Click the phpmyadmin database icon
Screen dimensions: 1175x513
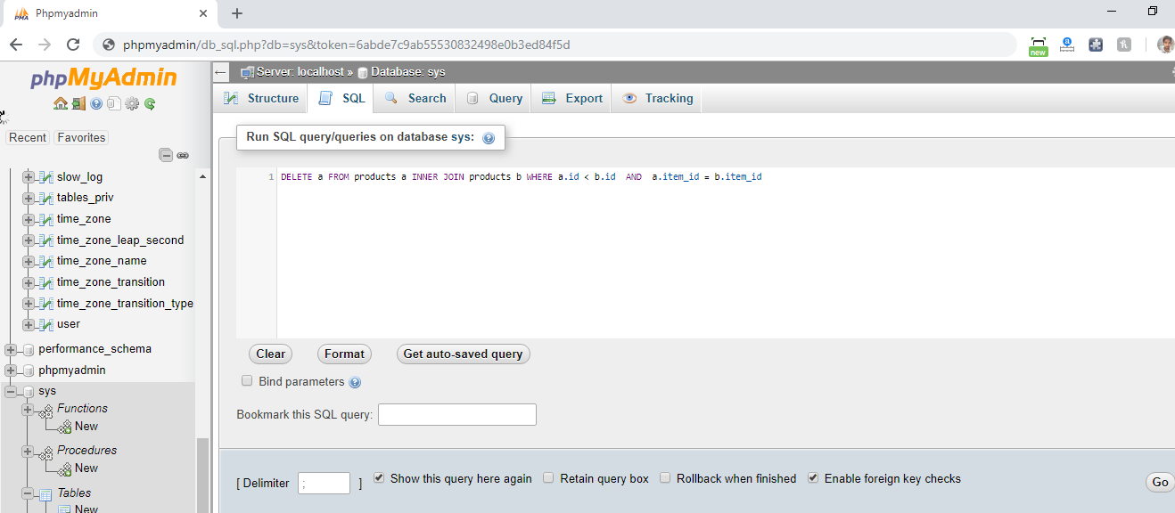pyautogui.click(x=29, y=370)
